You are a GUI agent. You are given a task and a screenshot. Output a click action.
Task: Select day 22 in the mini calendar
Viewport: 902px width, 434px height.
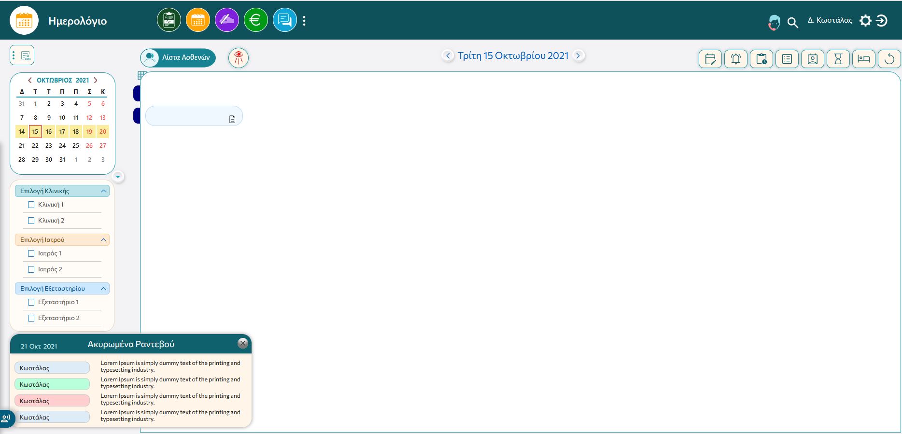click(35, 145)
